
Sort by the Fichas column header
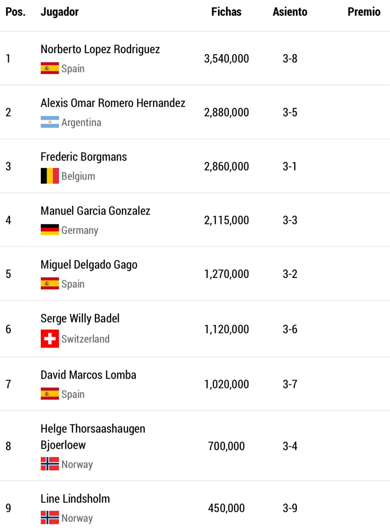tap(226, 12)
